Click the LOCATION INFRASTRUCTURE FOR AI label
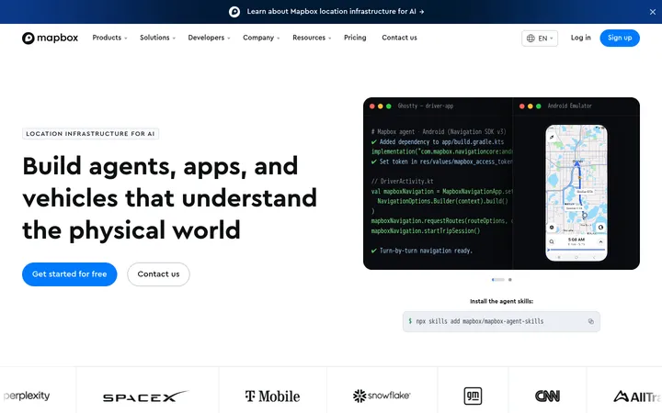This screenshot has height=413, width=662. (x=90, y=134)
